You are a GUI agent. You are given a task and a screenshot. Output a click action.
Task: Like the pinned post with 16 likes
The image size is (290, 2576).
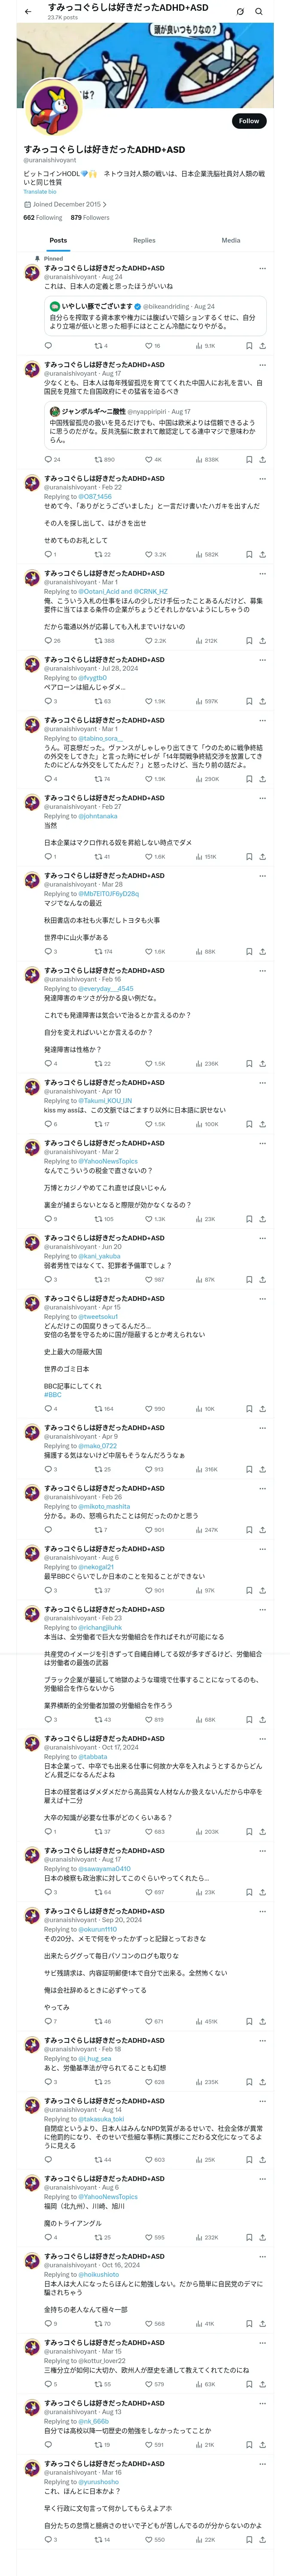tap(152, 346)
